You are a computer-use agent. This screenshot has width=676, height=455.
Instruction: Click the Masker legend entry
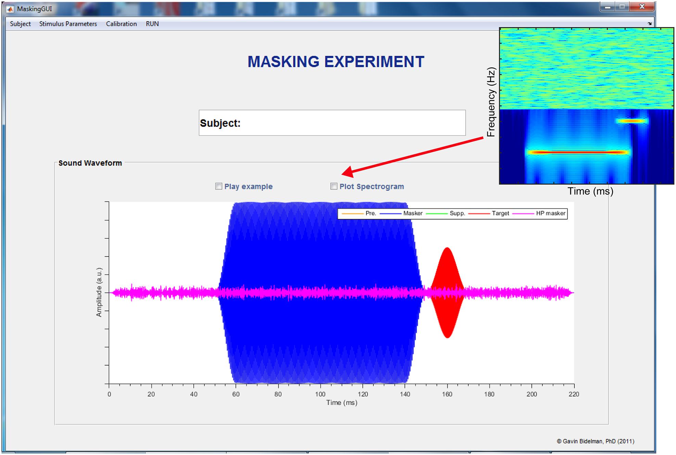(x=401, y=213)
